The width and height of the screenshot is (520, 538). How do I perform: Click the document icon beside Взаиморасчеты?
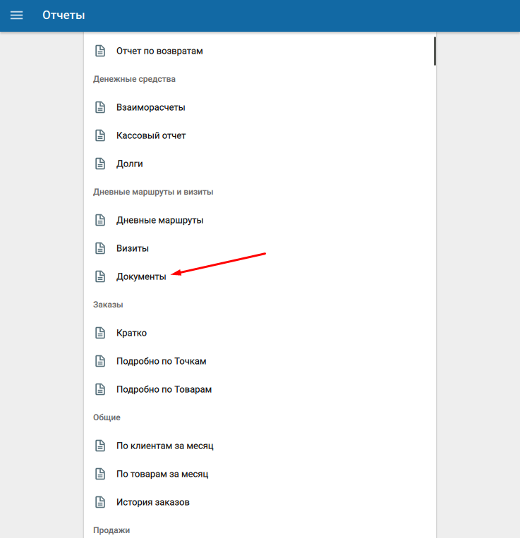(100, 107)
